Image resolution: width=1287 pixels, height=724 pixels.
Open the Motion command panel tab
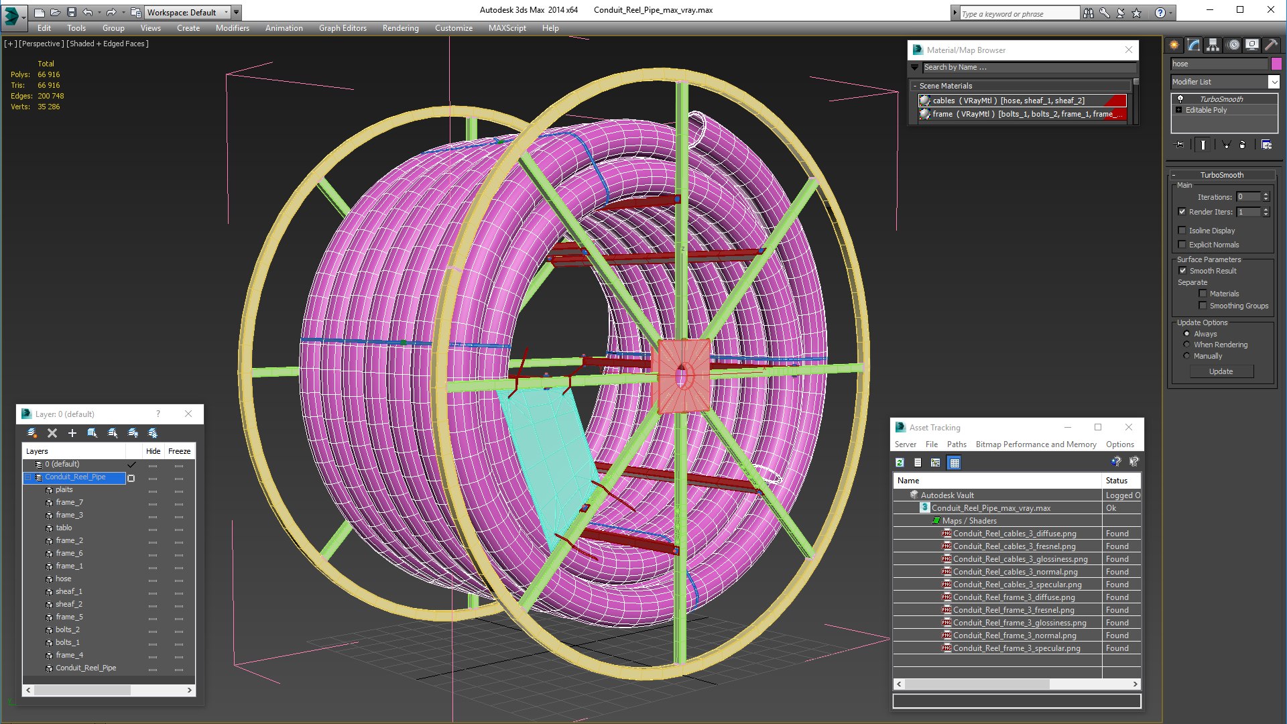(1233, 45)
